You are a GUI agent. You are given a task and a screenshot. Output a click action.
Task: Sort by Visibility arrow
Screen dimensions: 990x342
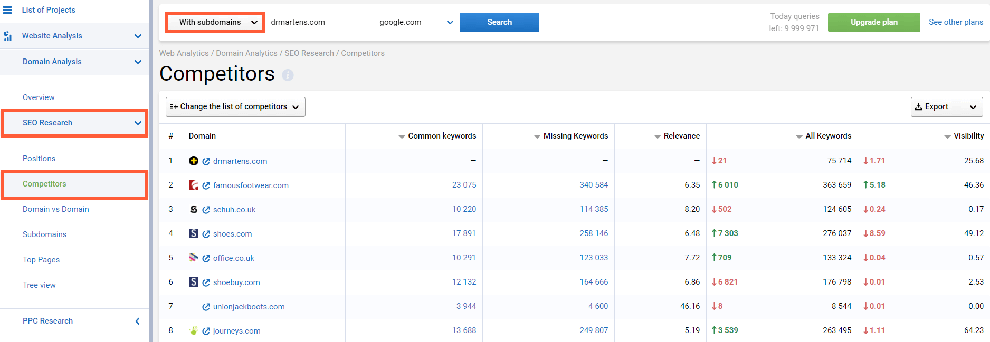947,136
